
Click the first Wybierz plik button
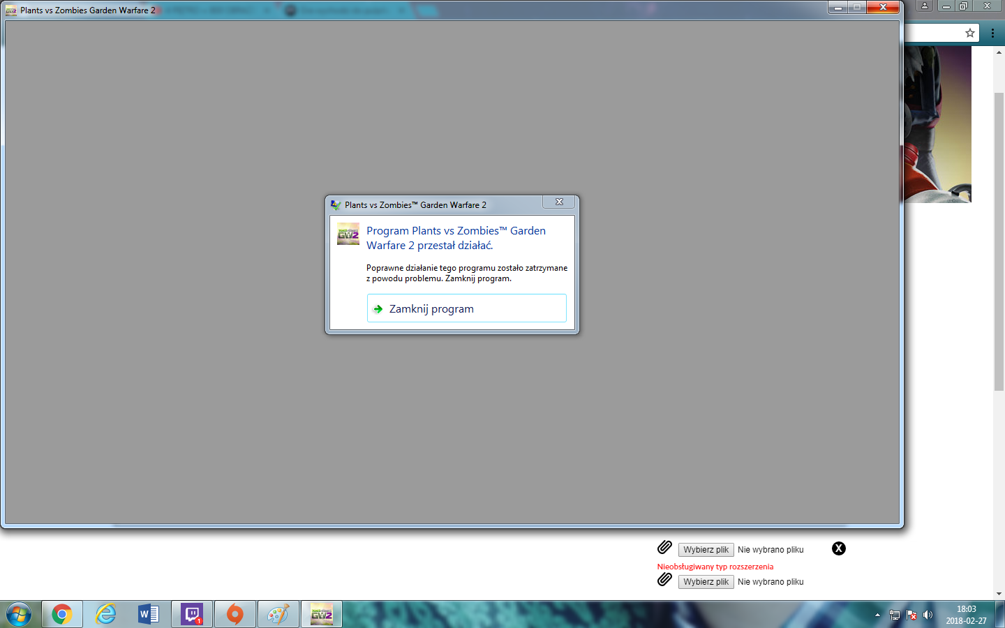coord(706,550)
